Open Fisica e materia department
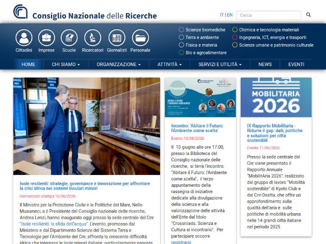 (x=201, y=45)
